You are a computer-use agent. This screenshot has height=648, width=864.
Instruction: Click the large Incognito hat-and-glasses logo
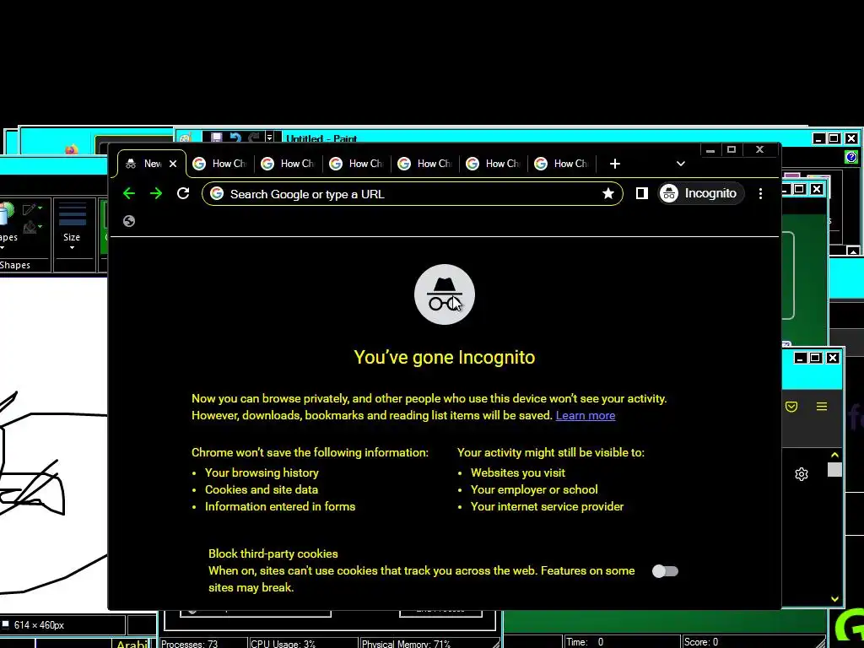point(444,294)
